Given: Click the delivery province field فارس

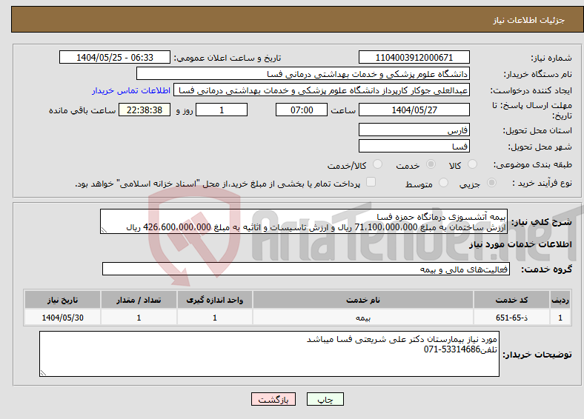Looking at the screenshot, I should point(414,130).
